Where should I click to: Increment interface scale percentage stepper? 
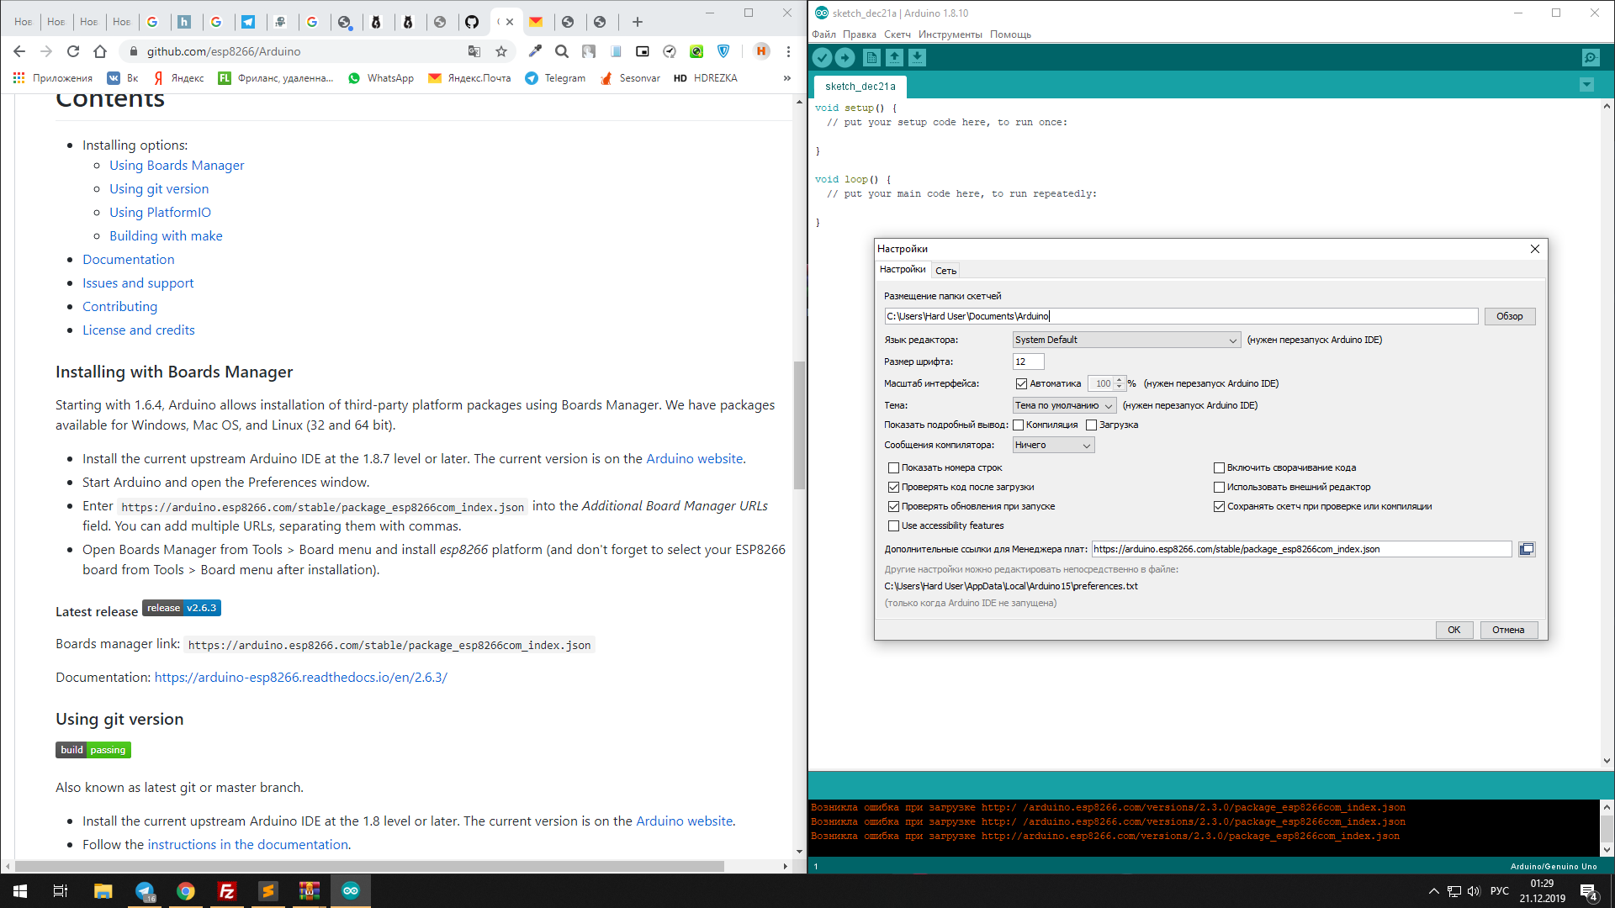(x=1119, y=380)
